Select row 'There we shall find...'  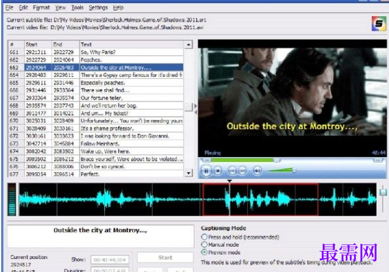pyautogui.click(x=96, y=90)
